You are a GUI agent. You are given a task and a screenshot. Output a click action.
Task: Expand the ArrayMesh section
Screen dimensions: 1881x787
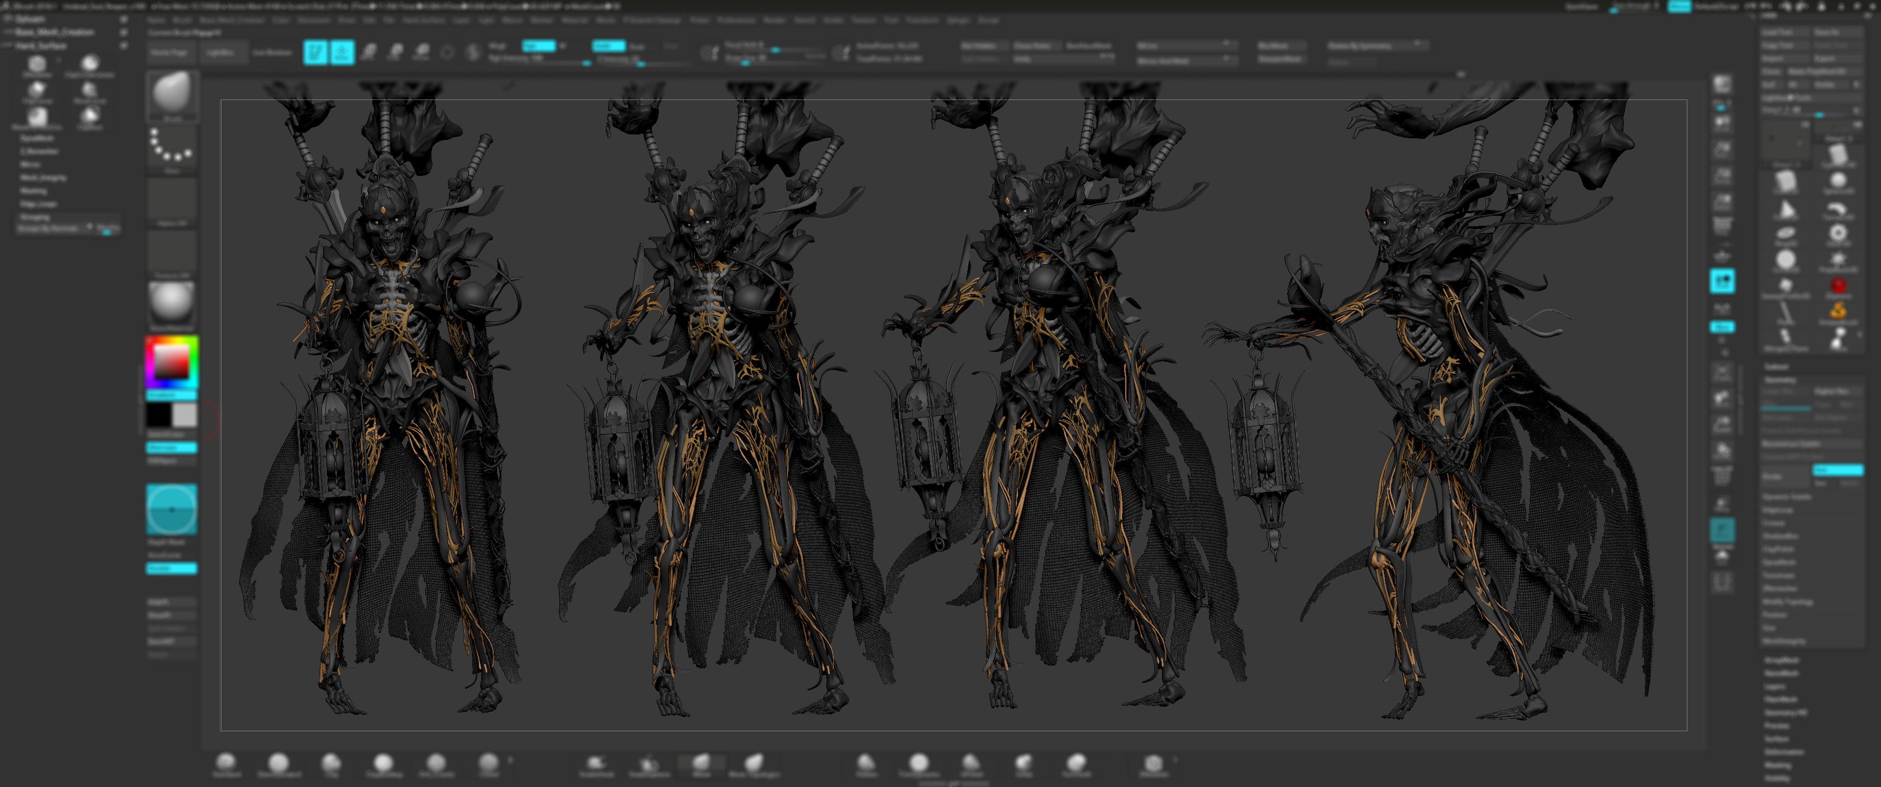[1781, 660]
